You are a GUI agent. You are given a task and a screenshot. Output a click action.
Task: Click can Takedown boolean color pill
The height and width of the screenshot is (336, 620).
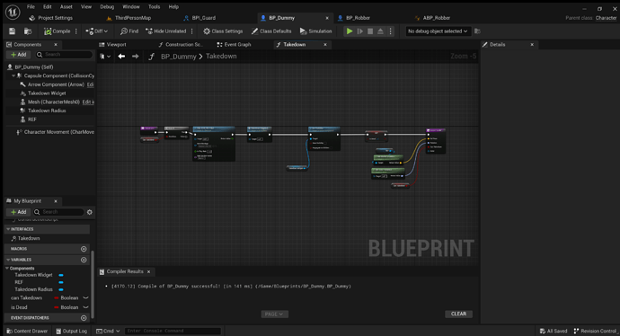(x=57, y=298)
